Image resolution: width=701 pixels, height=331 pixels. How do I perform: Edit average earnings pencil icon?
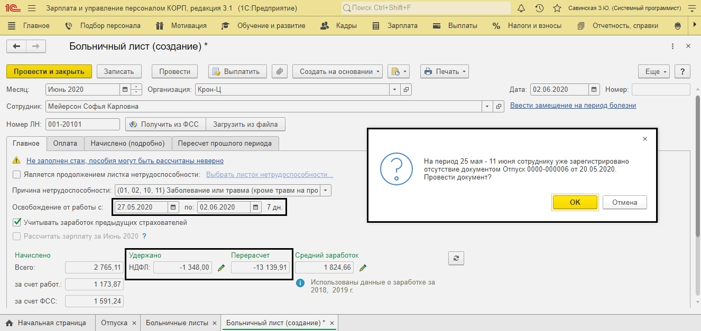pyautogui.click(x=363, y=268)
